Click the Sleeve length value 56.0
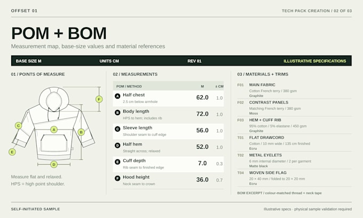Screen dimensions: 363x218 click(x=202, y=131)
